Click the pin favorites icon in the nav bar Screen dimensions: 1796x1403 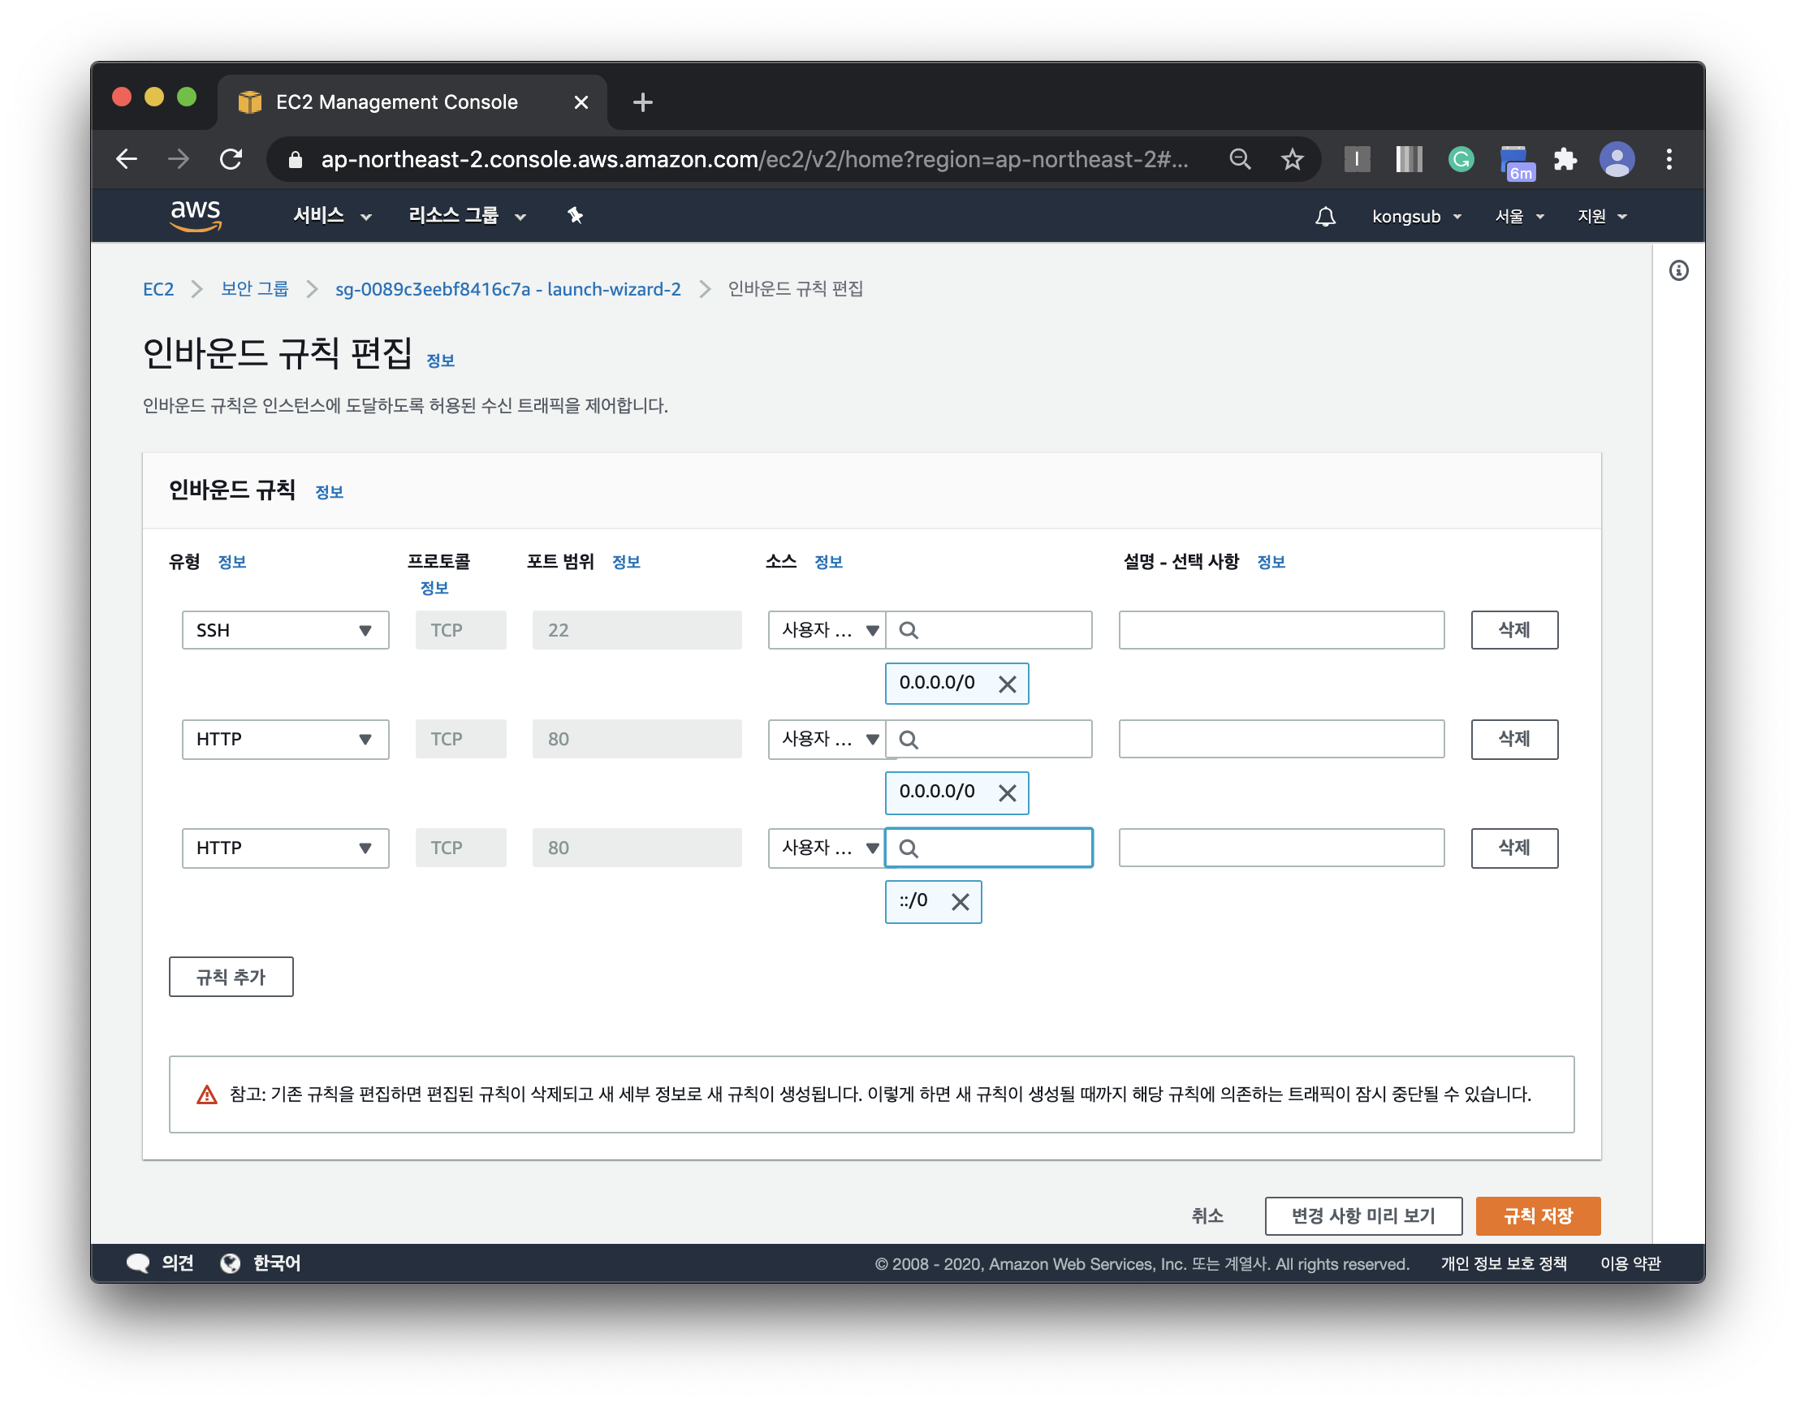(574, 215)
